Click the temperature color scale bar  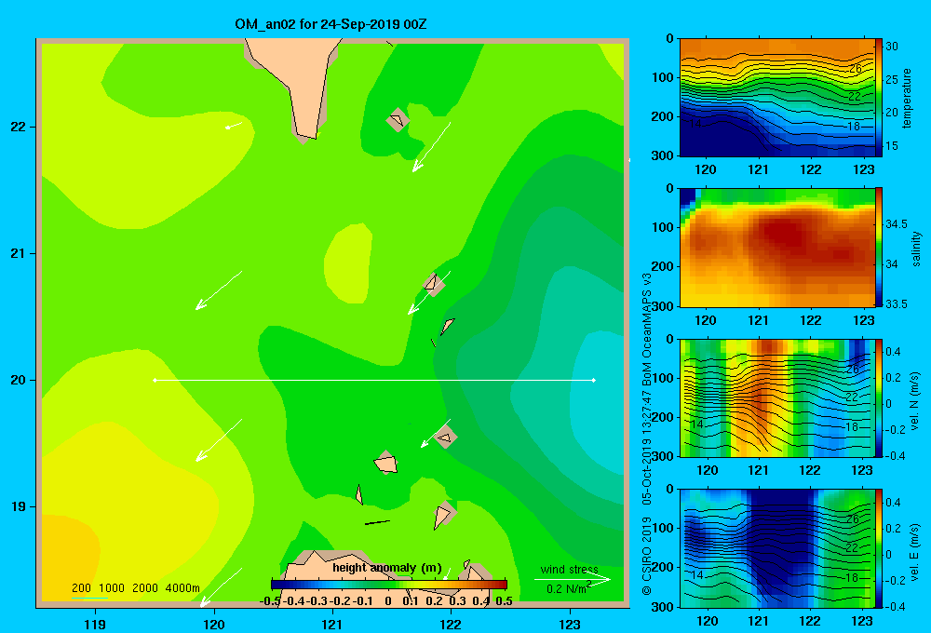[x=879, y=98]
